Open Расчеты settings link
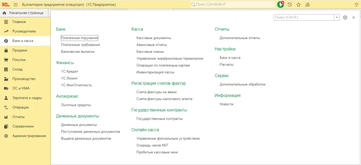This screenshot has height=165, width=361. (x=227, y=64)
